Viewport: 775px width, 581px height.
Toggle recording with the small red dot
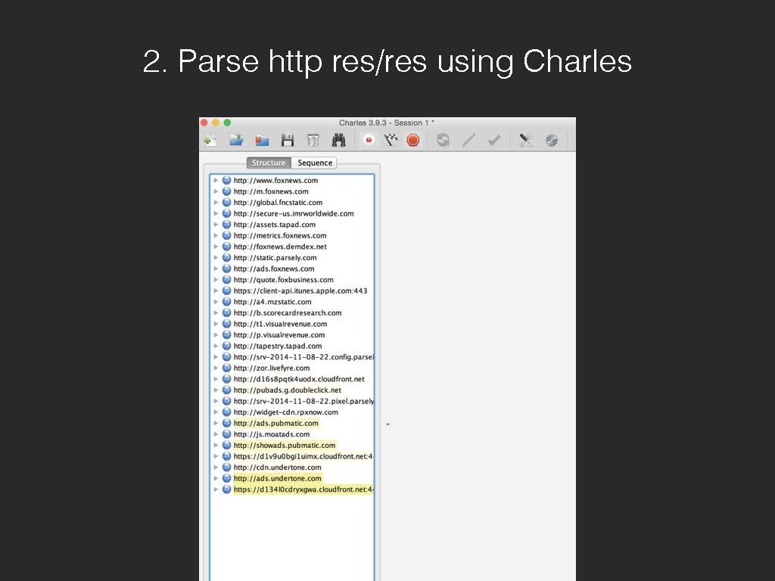click(x=369, y=140)
